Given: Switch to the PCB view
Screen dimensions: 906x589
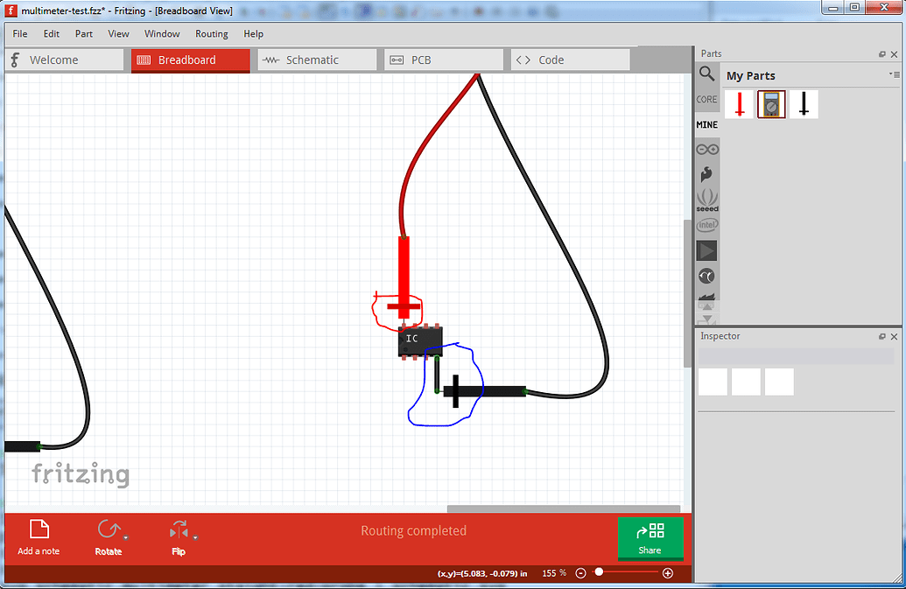Looking at the screenshot, I should click(x=443, y=59).
